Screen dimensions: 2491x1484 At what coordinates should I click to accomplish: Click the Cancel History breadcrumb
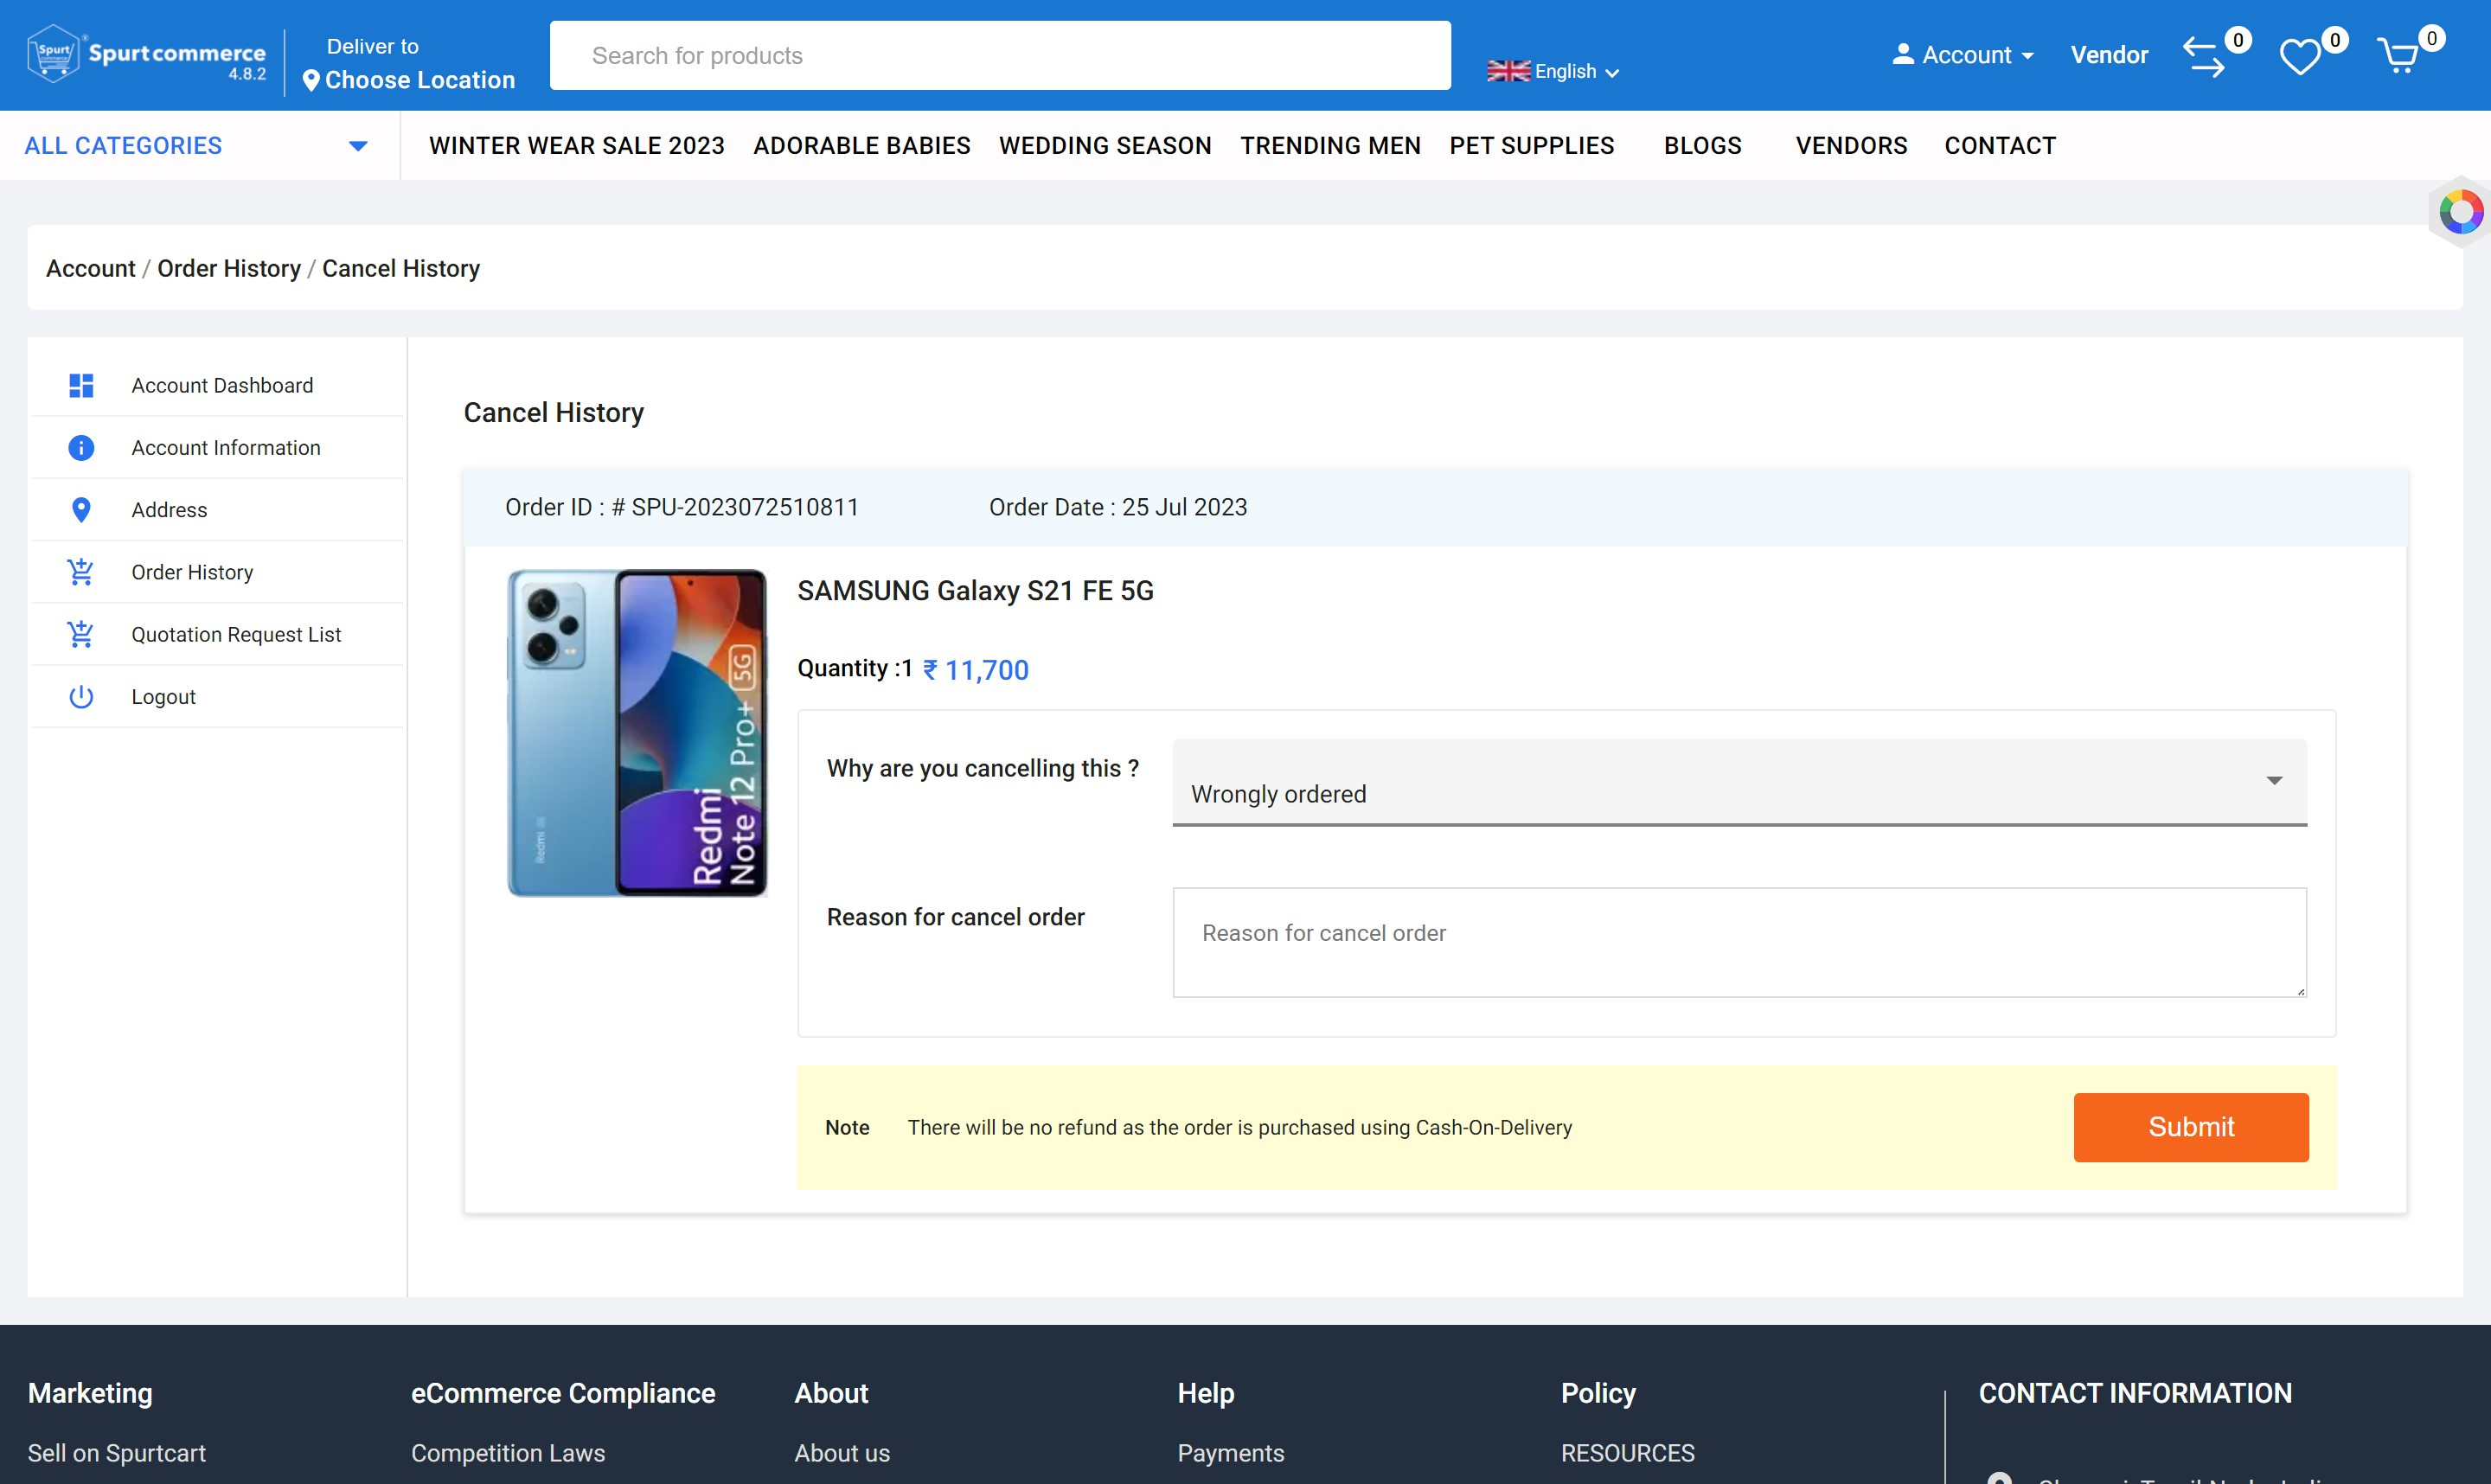point(401,268)
